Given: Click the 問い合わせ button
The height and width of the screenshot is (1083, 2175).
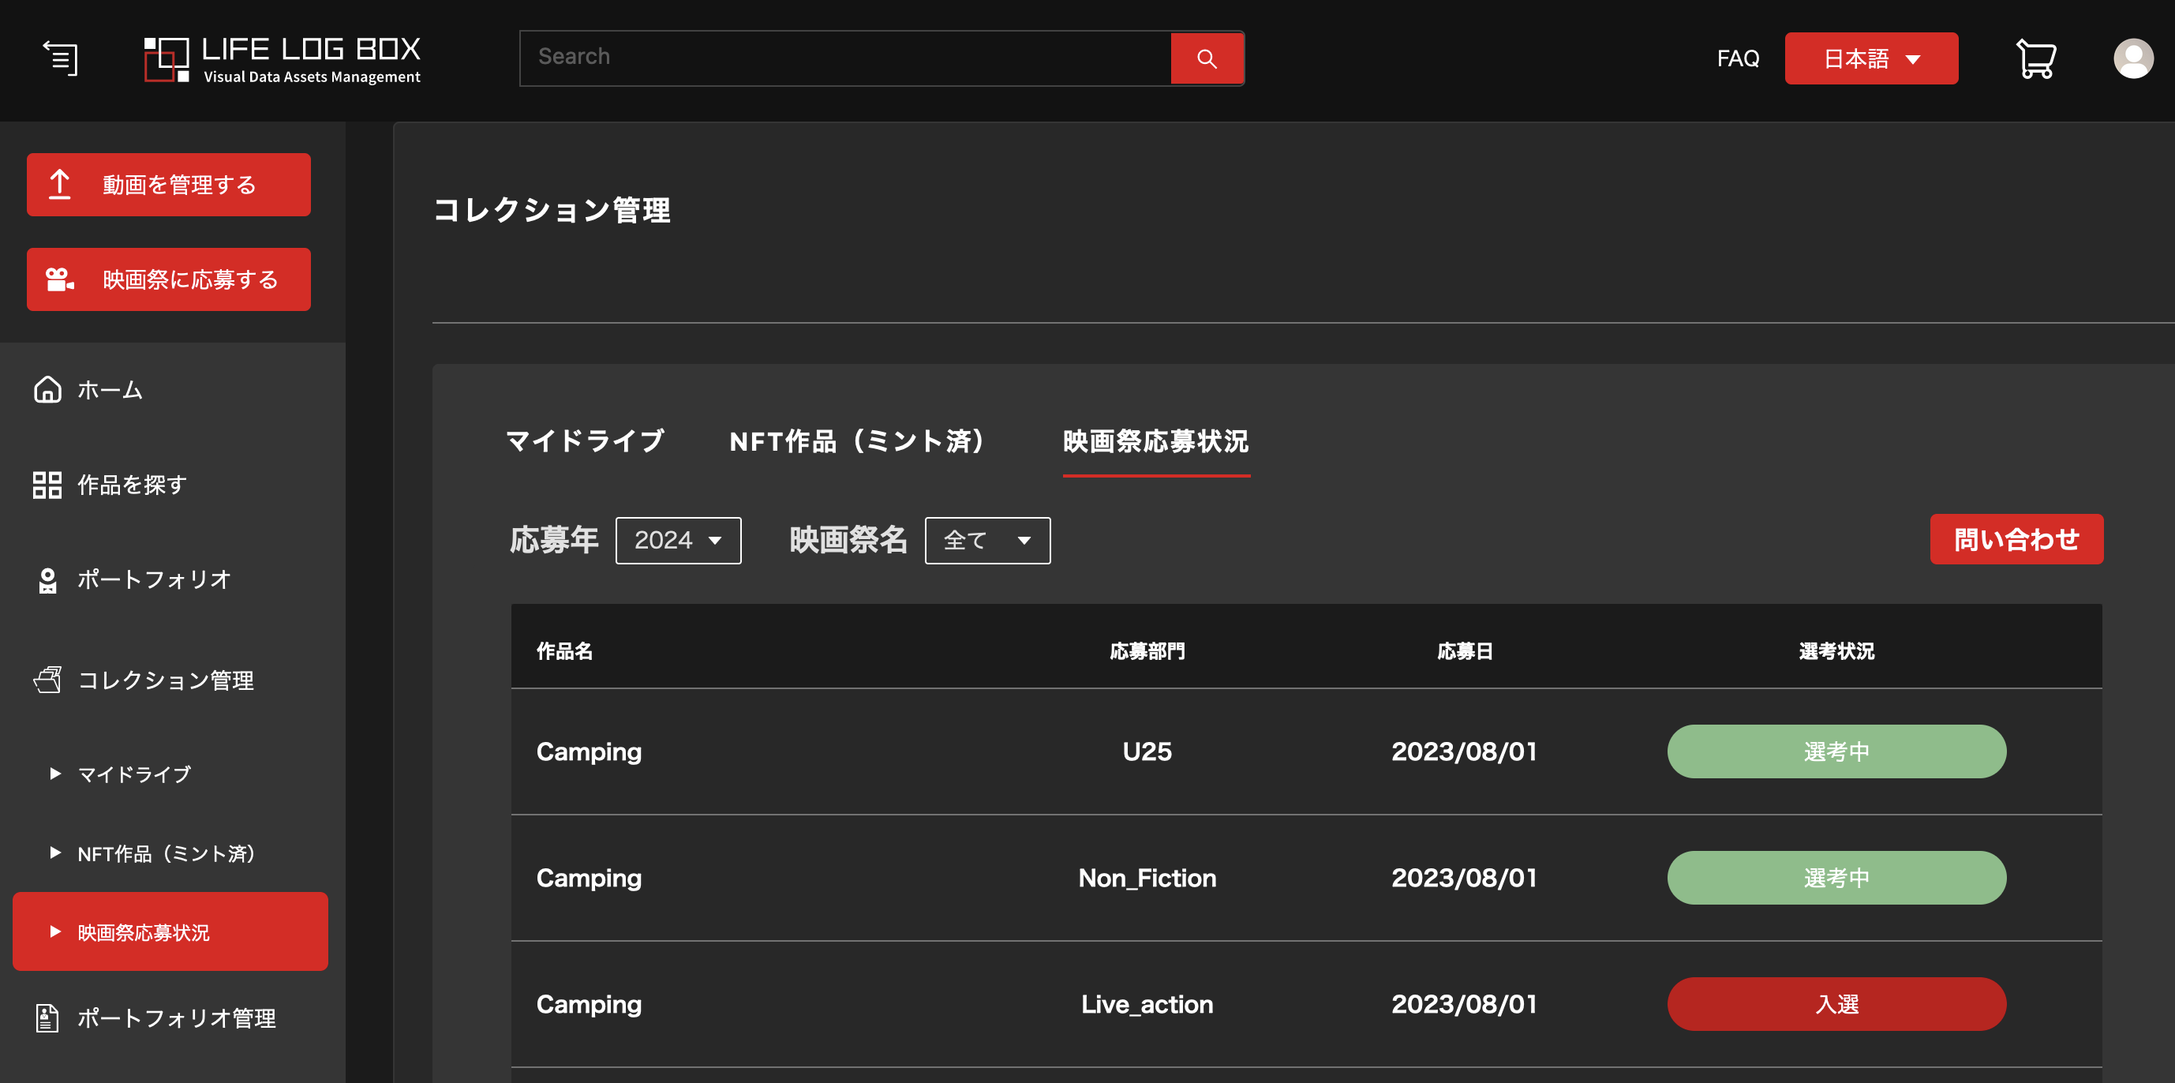Looking at the screenshot, I should (2016, 539).
